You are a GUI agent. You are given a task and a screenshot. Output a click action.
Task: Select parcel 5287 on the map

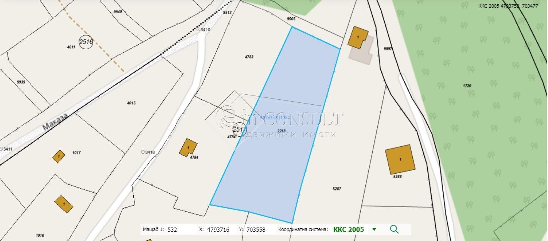[337, 189]
